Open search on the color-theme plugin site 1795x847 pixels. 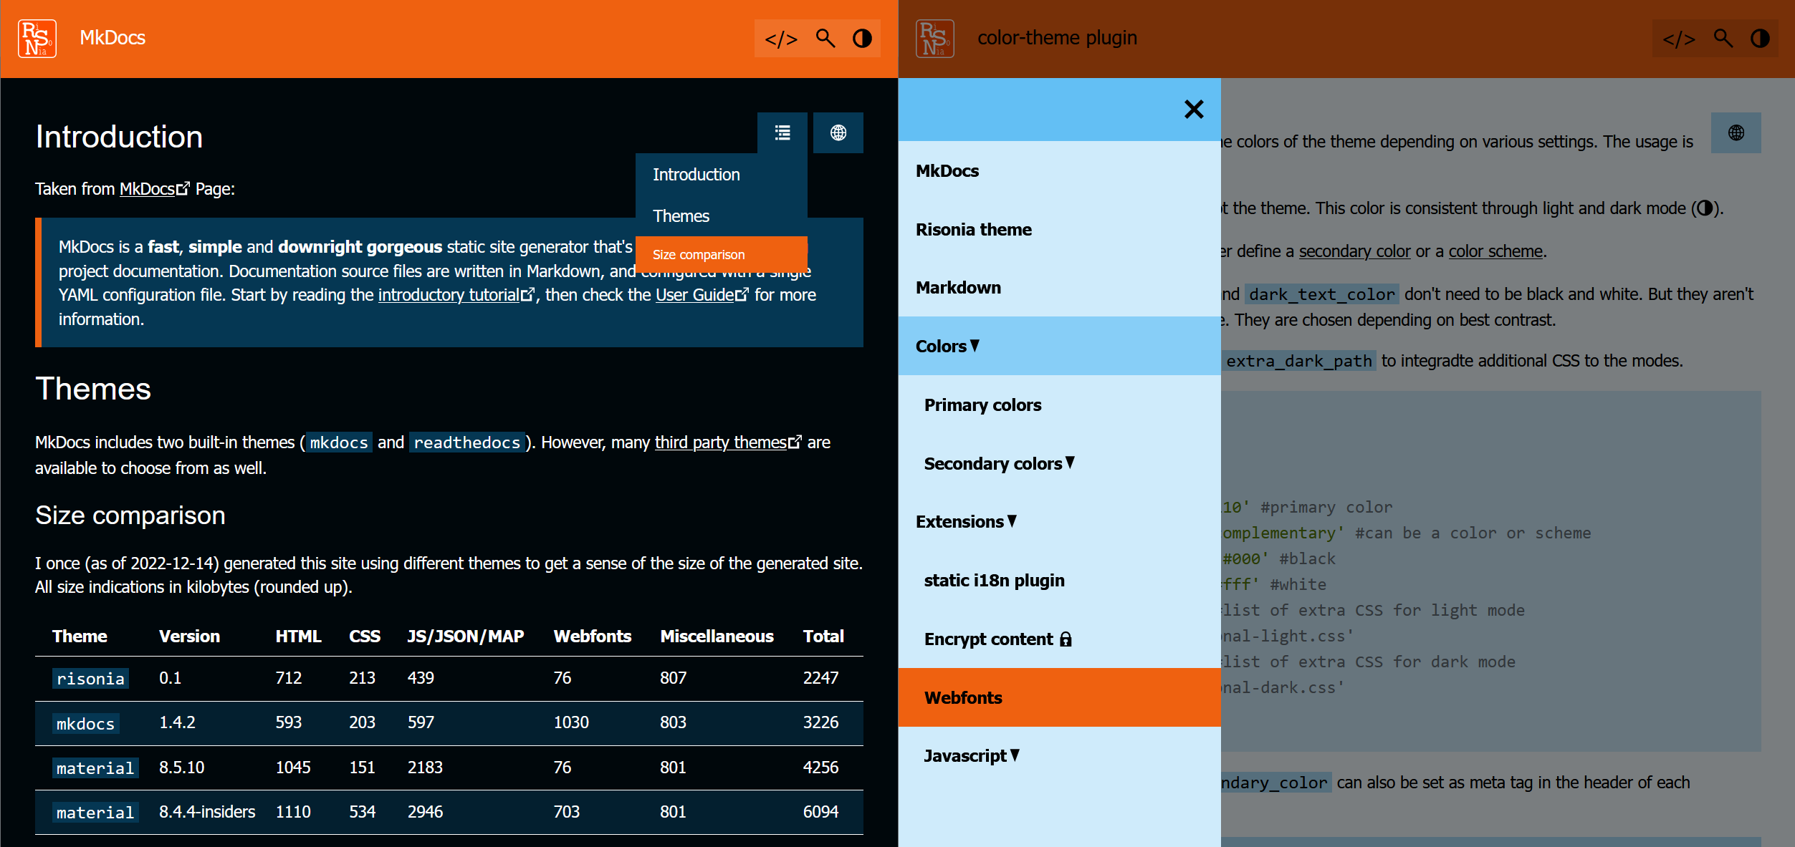[x=1723, y=39]
